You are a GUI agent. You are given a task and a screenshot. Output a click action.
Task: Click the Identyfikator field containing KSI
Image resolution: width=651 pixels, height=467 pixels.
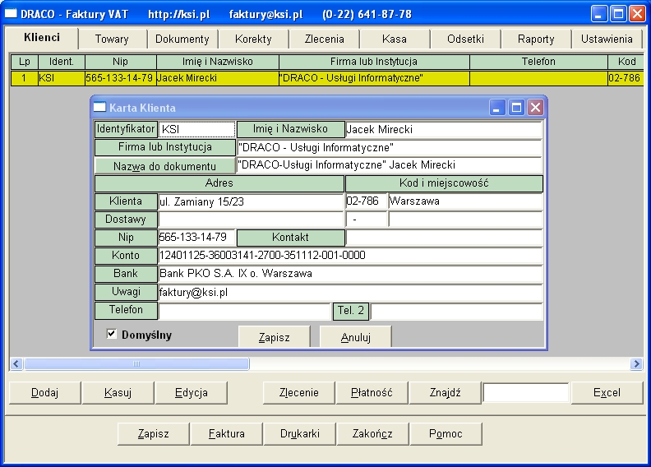click(196, 129)
